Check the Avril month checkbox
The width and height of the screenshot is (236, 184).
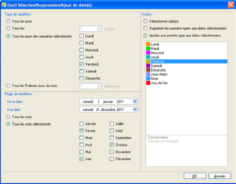pos(82,145)
